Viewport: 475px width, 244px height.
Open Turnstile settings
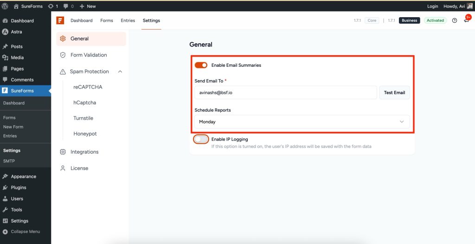pos(83,118)
